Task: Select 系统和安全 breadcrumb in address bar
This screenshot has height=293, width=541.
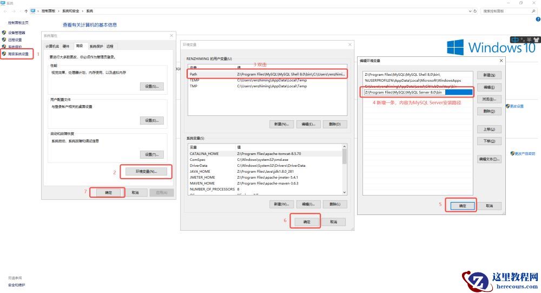Action: point(71,11)
